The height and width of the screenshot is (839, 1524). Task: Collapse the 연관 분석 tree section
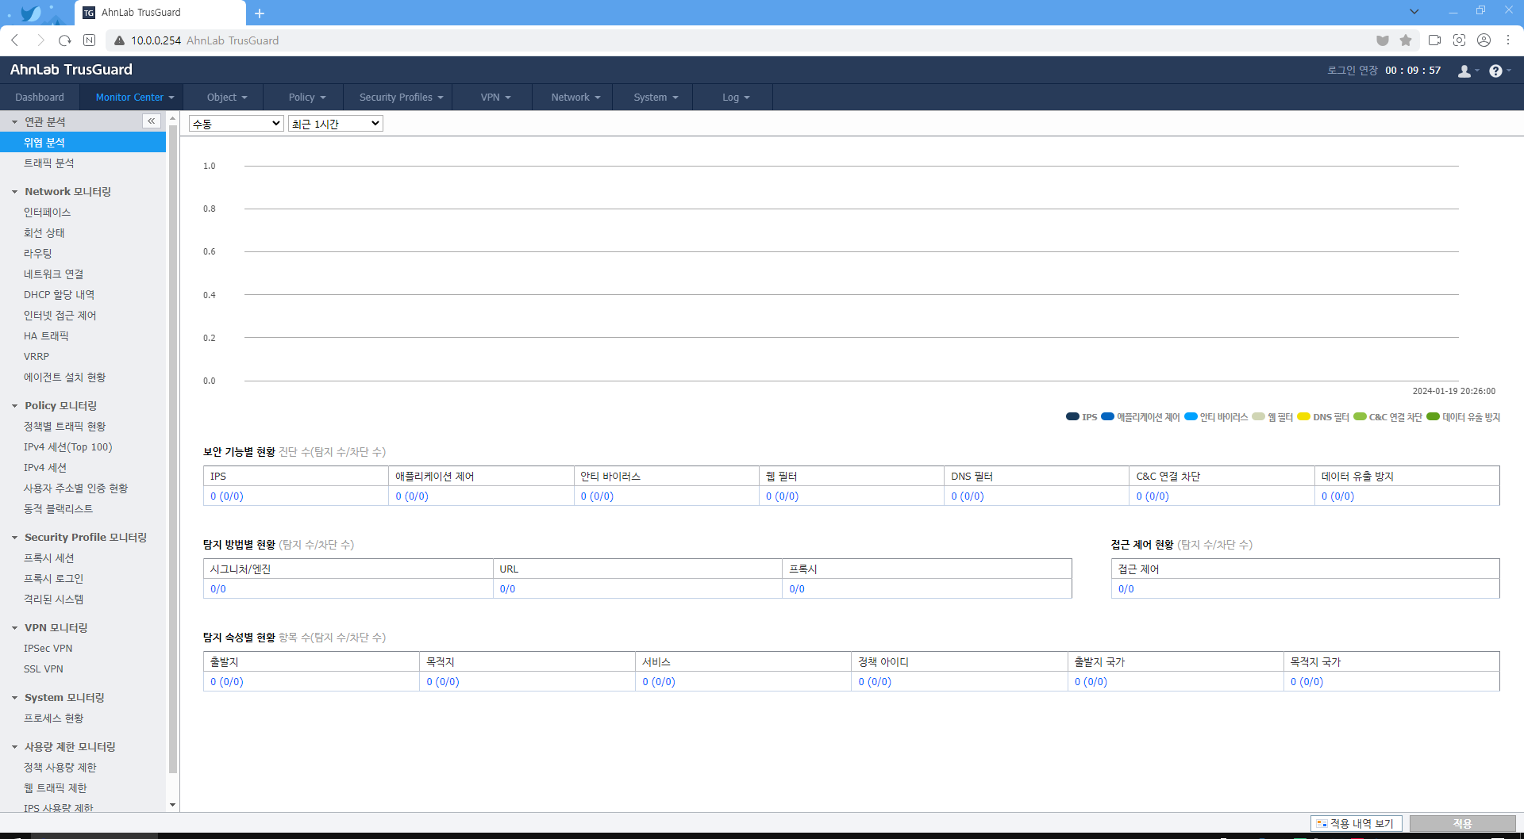point(14,122)
